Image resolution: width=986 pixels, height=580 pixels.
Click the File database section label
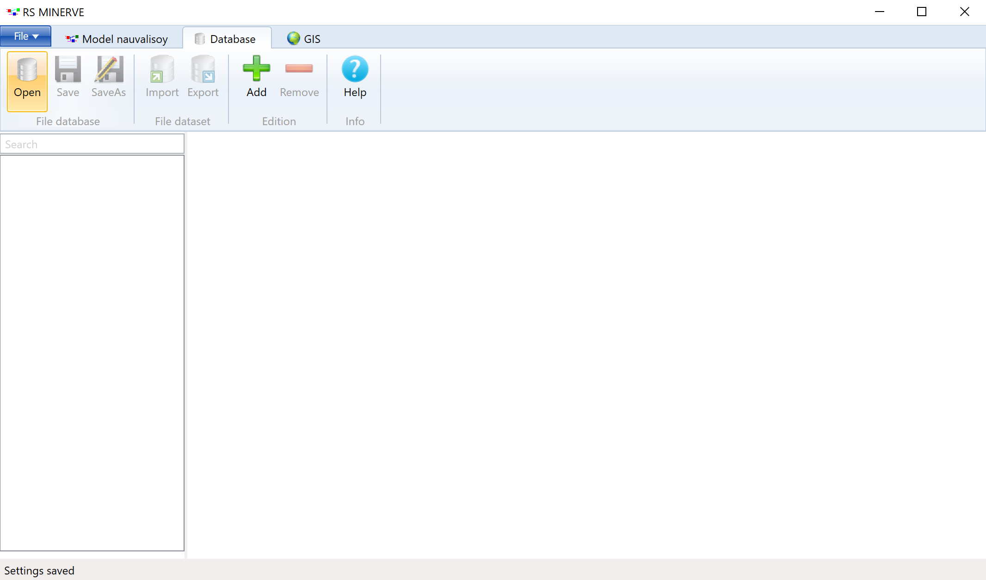pos(67,121)
